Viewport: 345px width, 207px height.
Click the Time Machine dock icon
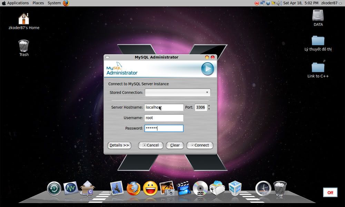[54, 188]
